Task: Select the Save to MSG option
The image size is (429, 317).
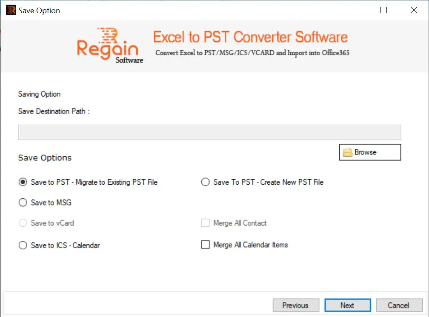Action: tap(23, 203)
